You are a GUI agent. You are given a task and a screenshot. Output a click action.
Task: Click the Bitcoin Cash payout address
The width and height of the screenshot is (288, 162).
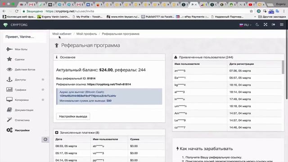(88, 96)
